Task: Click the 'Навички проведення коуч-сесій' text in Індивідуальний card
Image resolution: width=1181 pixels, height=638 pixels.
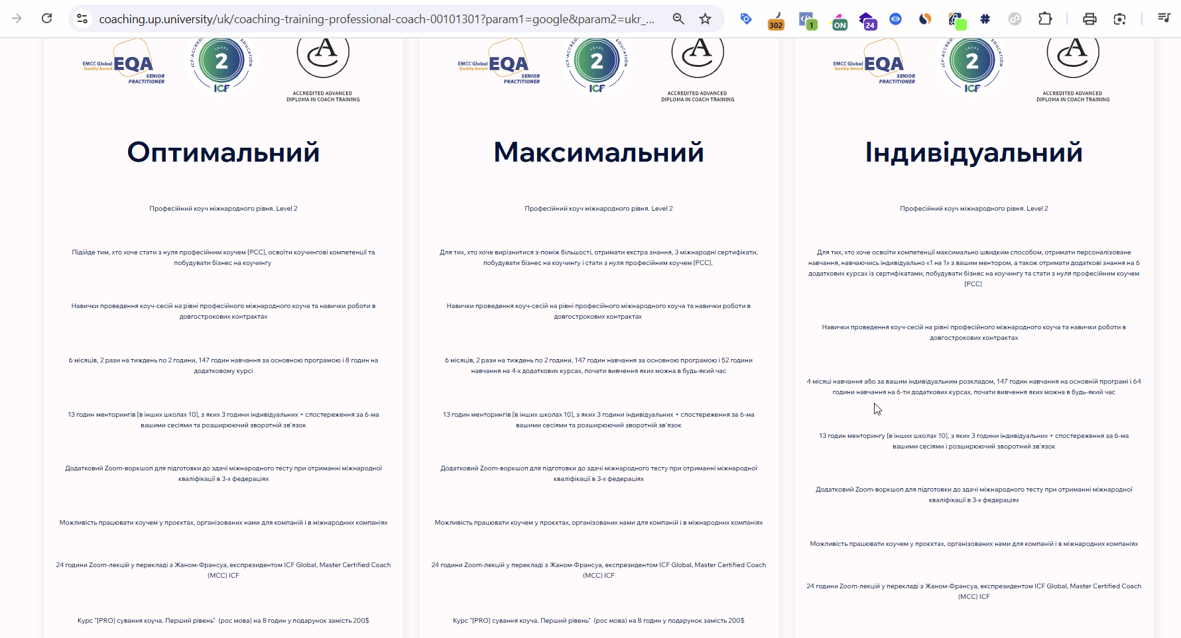Action: click(974, 333)
